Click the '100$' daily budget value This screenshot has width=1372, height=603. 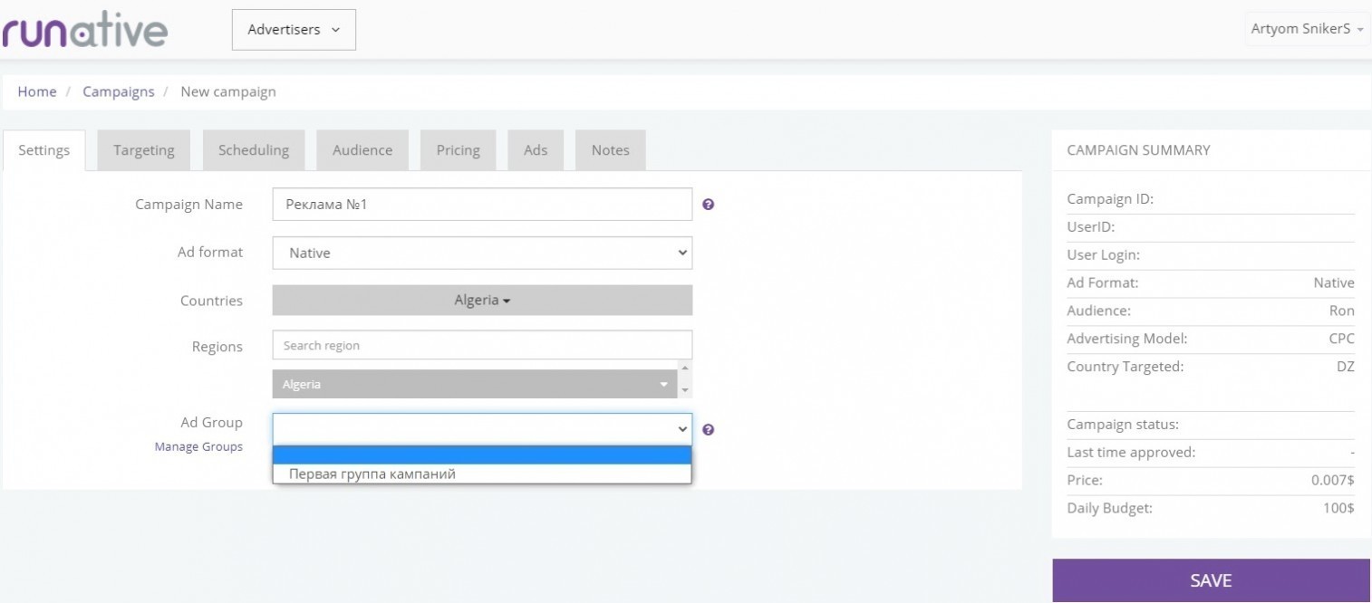1338,509
